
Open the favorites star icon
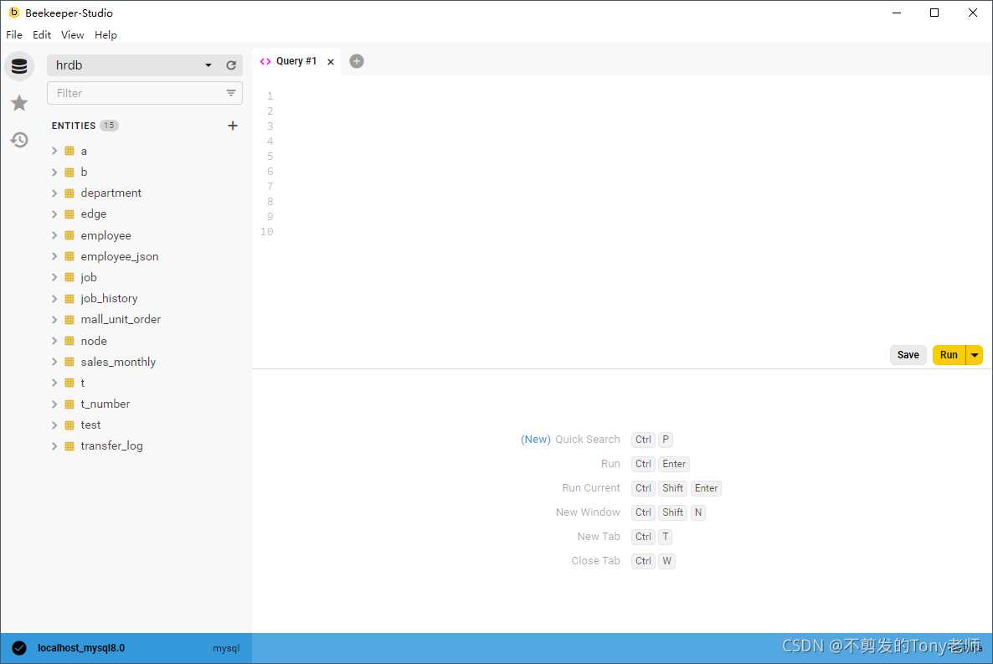(x=19, y=103)
